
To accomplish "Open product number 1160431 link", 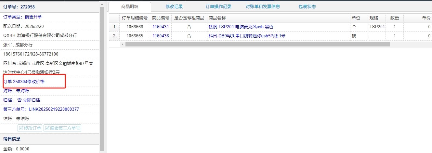I will 161,27.
